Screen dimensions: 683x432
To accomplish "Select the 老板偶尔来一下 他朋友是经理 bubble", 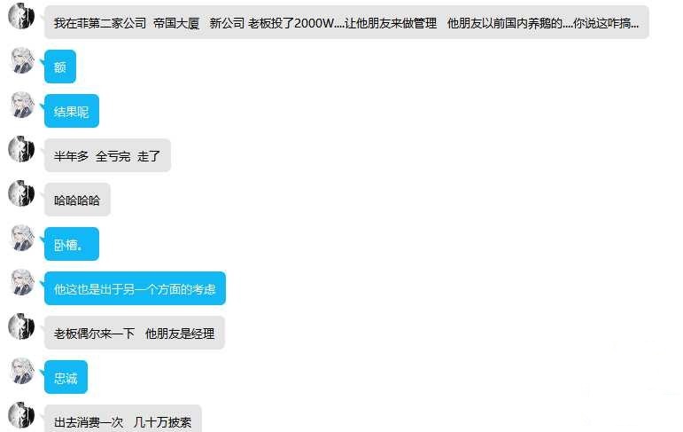I will tap(135, 333).
